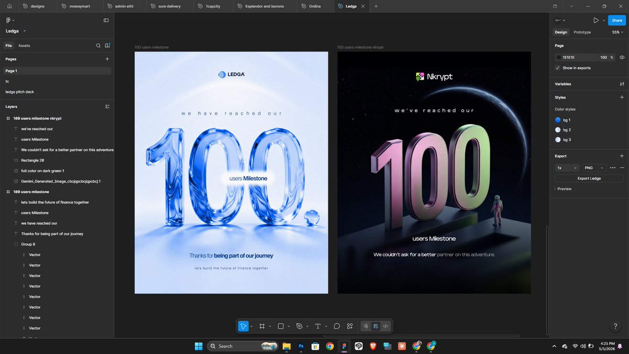Click the Toggle sidebar panel icon
The width and height of the screenshot is (629, 354).
point(106,20)
